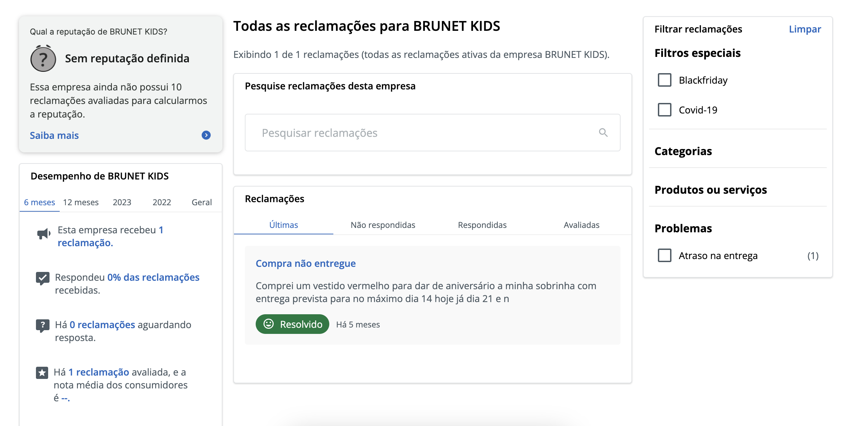Viewport: 841px width, 426px height.
Task: Open the Avaliadas complaints tab
Action: [582, 225]
